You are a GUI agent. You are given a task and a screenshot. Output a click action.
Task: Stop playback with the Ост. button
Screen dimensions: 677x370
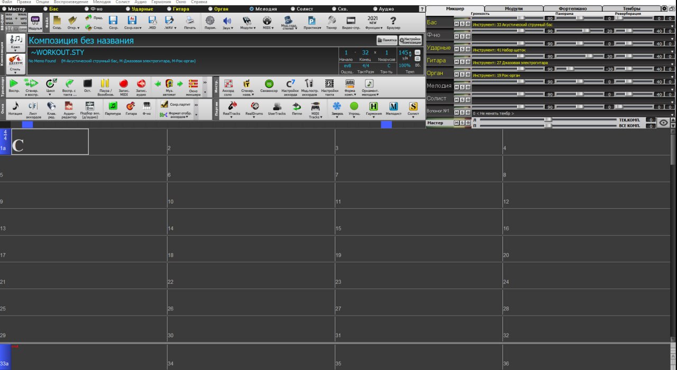(88, 86)
